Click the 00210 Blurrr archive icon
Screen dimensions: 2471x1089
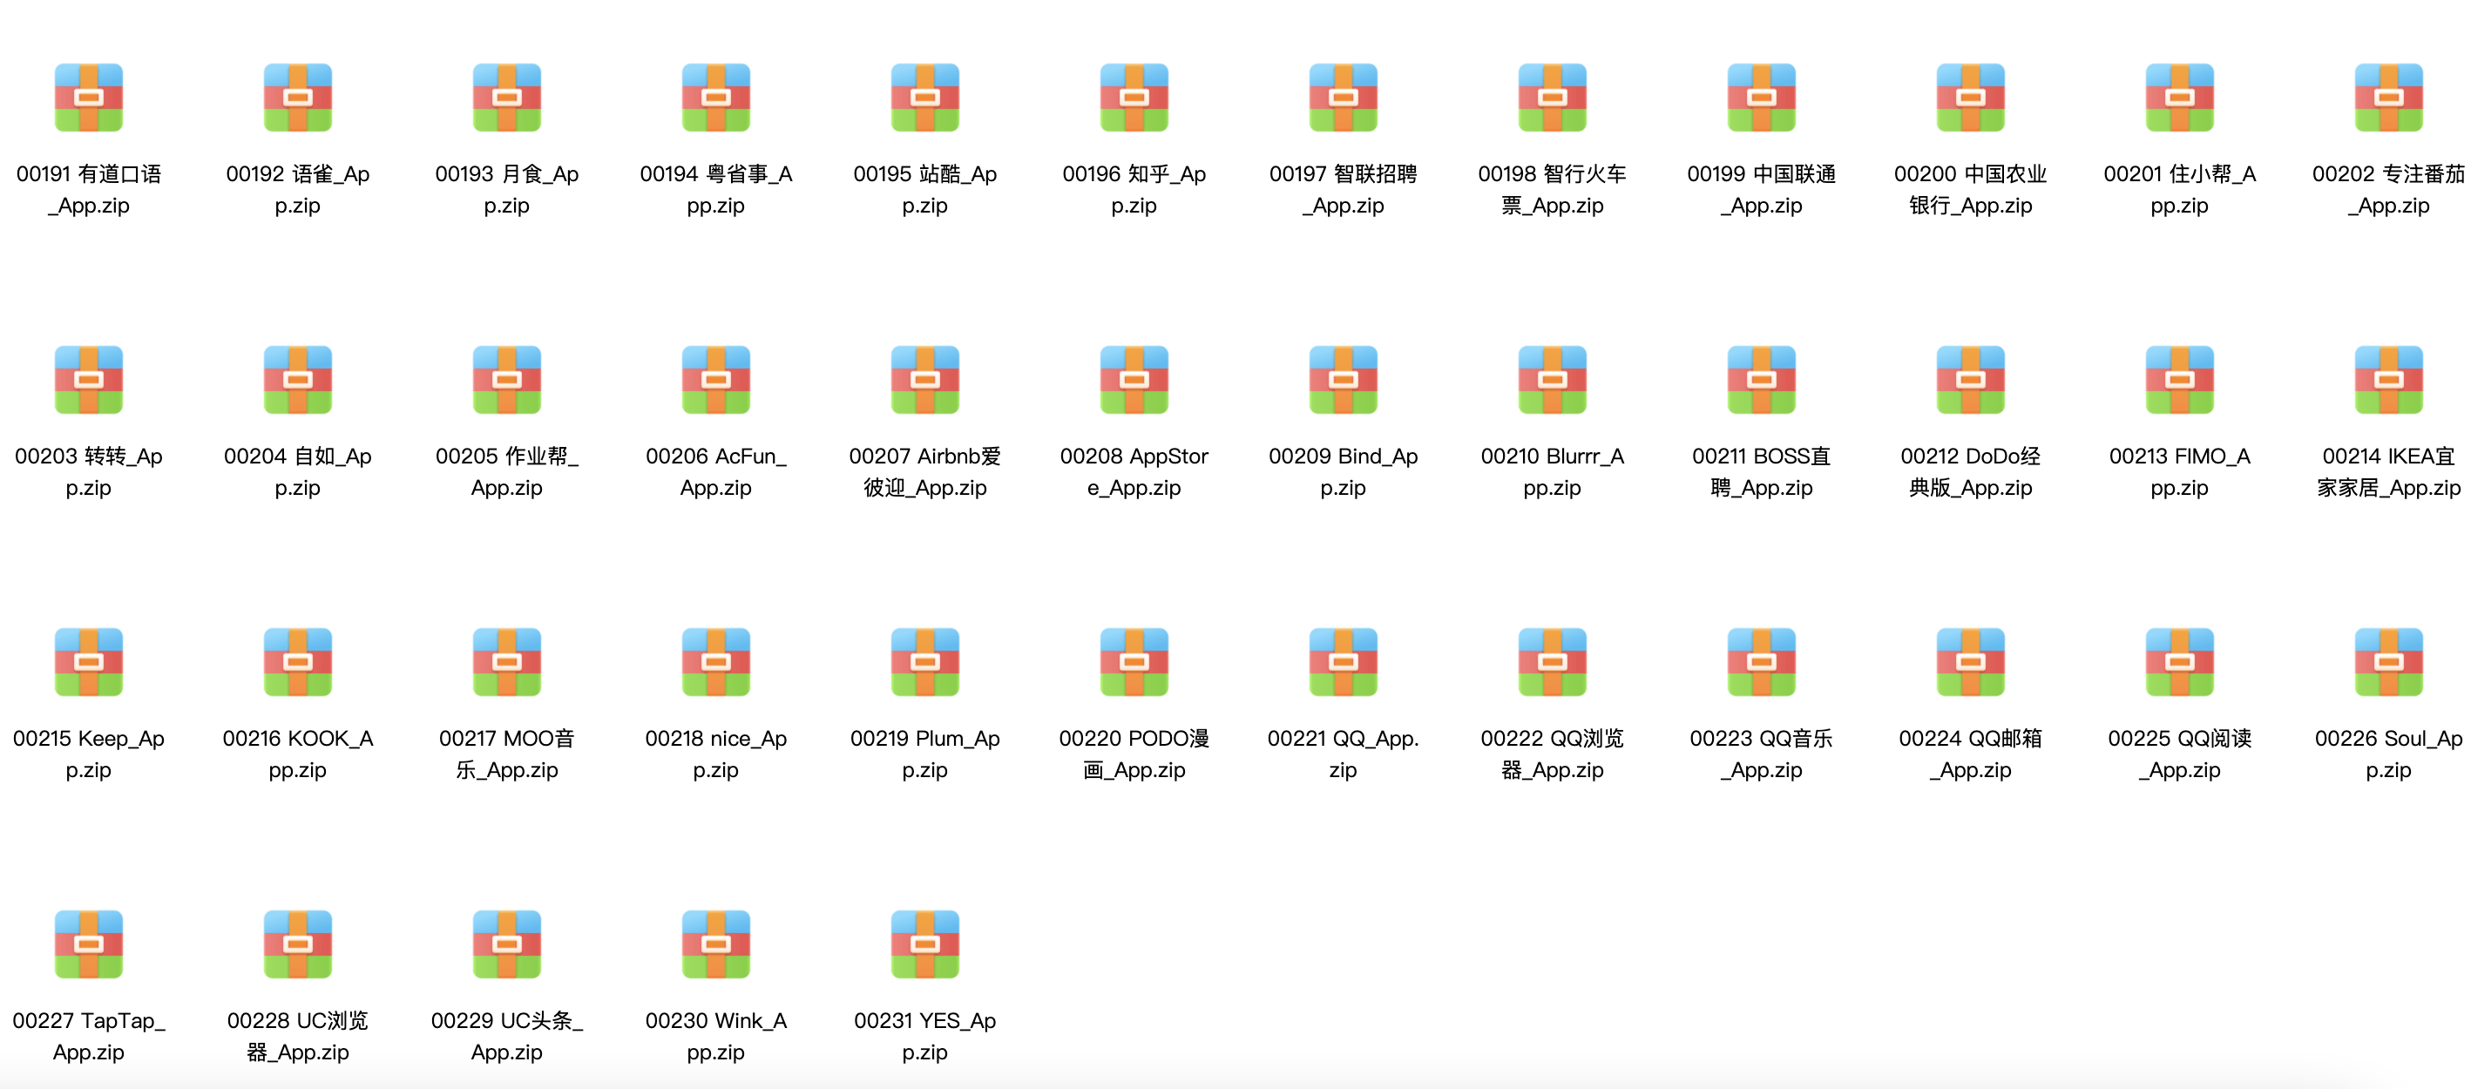tap(1552, 380)
